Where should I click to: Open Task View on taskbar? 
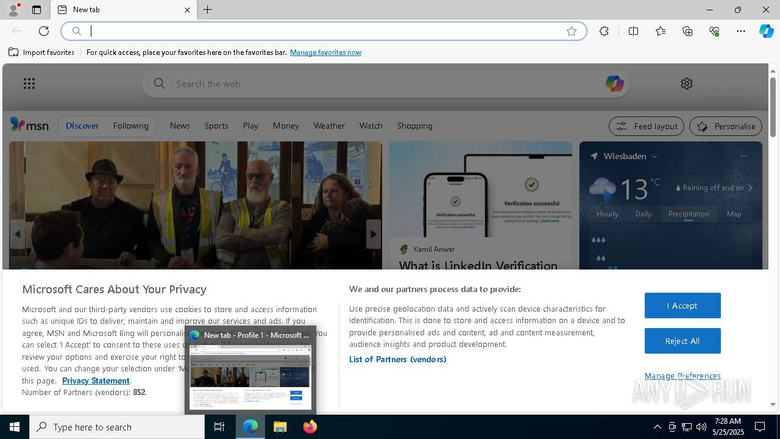point(219,427)
